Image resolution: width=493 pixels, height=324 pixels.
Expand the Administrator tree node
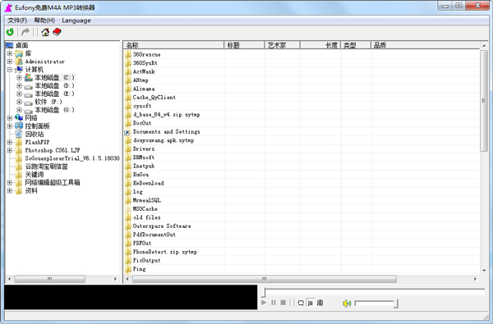(x=10, y=62)
